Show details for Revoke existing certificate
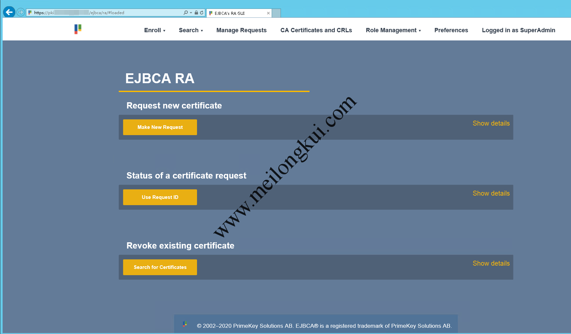The image size is (571, 334). (491, 263)
